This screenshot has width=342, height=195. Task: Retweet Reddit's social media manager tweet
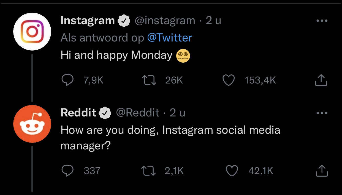click(x=148, y=171)
